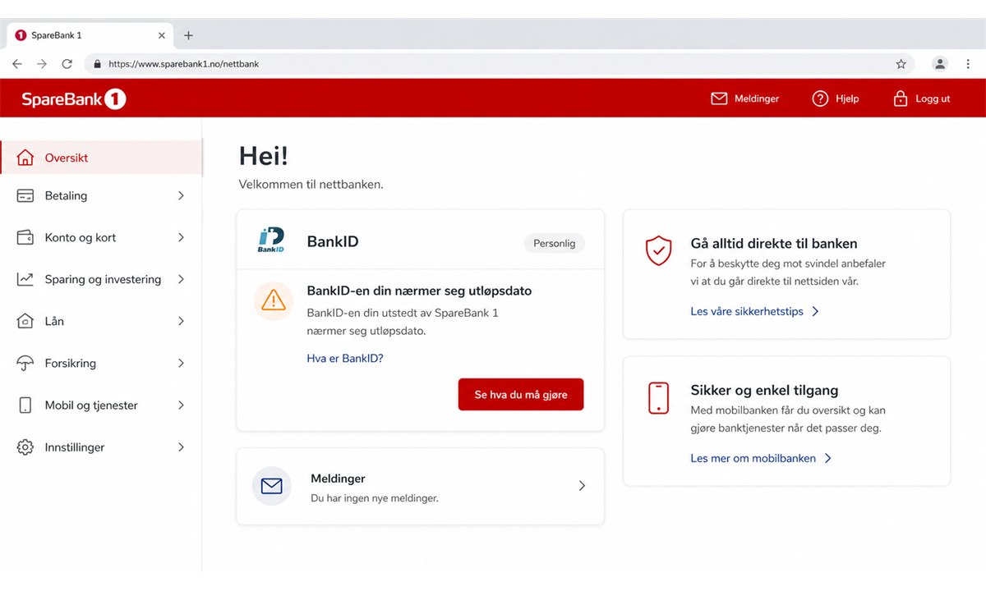
Task: Reload the page with the refresh icon
Action: tap(67, 63)
